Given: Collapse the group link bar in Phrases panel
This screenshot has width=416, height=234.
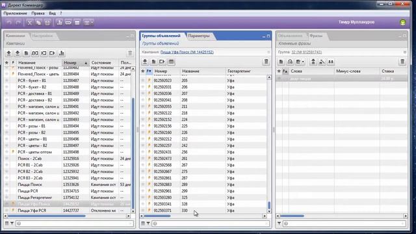Looking at the screenshot, I should (x=404, y=52).
